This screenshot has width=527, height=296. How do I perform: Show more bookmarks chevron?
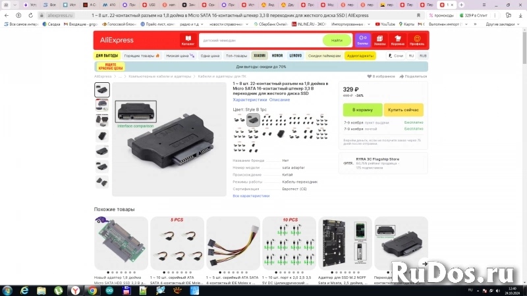[x=475, y=24]
